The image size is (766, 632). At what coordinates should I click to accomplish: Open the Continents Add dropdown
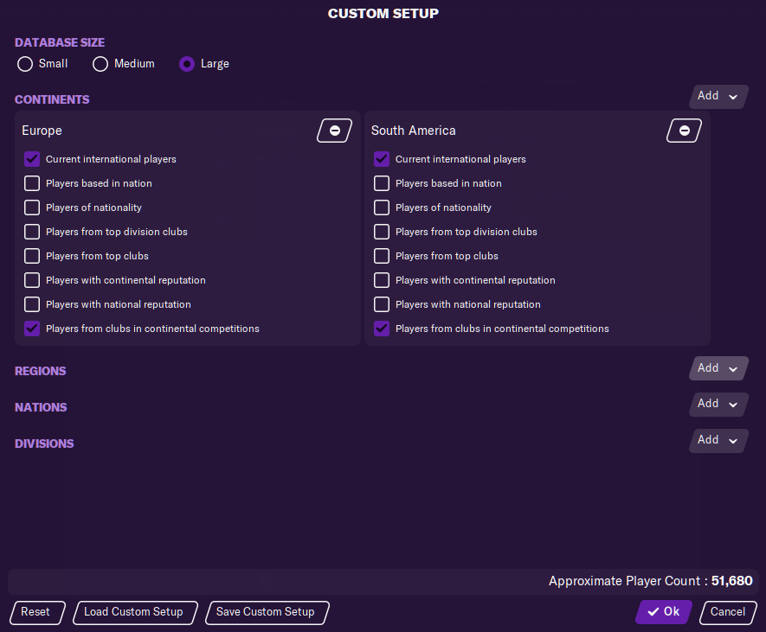coord(718,97)
